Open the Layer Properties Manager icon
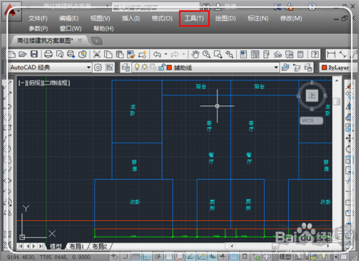Image resolution: width=359 pixels, height=261 pixels. pyautogui.click(x=126, y=67)
